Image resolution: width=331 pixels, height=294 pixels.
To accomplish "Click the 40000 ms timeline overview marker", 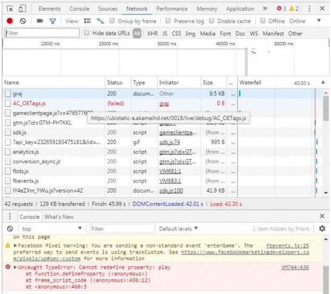I will point(225,44).
